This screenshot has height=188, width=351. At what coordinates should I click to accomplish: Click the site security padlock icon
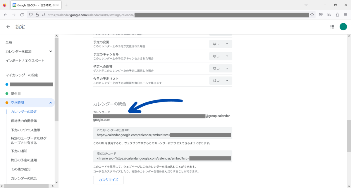37,15
